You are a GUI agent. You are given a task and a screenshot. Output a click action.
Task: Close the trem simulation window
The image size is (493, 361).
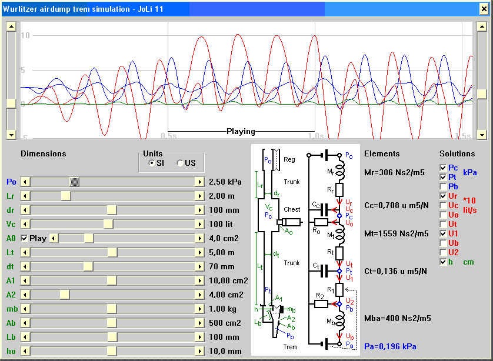click(x=484, y=8)
